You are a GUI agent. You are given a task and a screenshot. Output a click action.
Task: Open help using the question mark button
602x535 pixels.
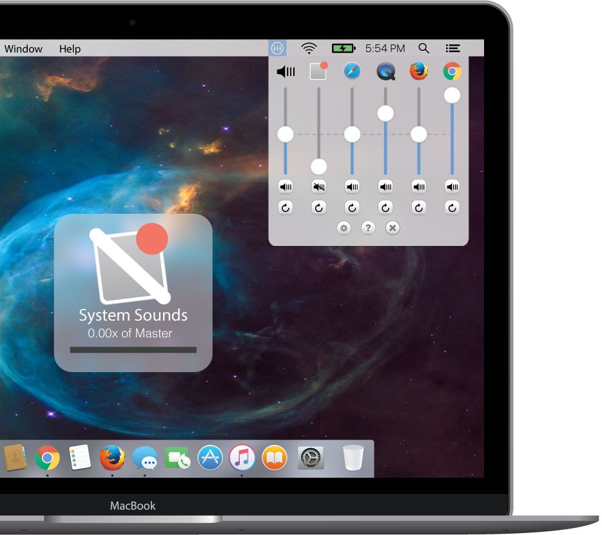[x=368, y=227]
